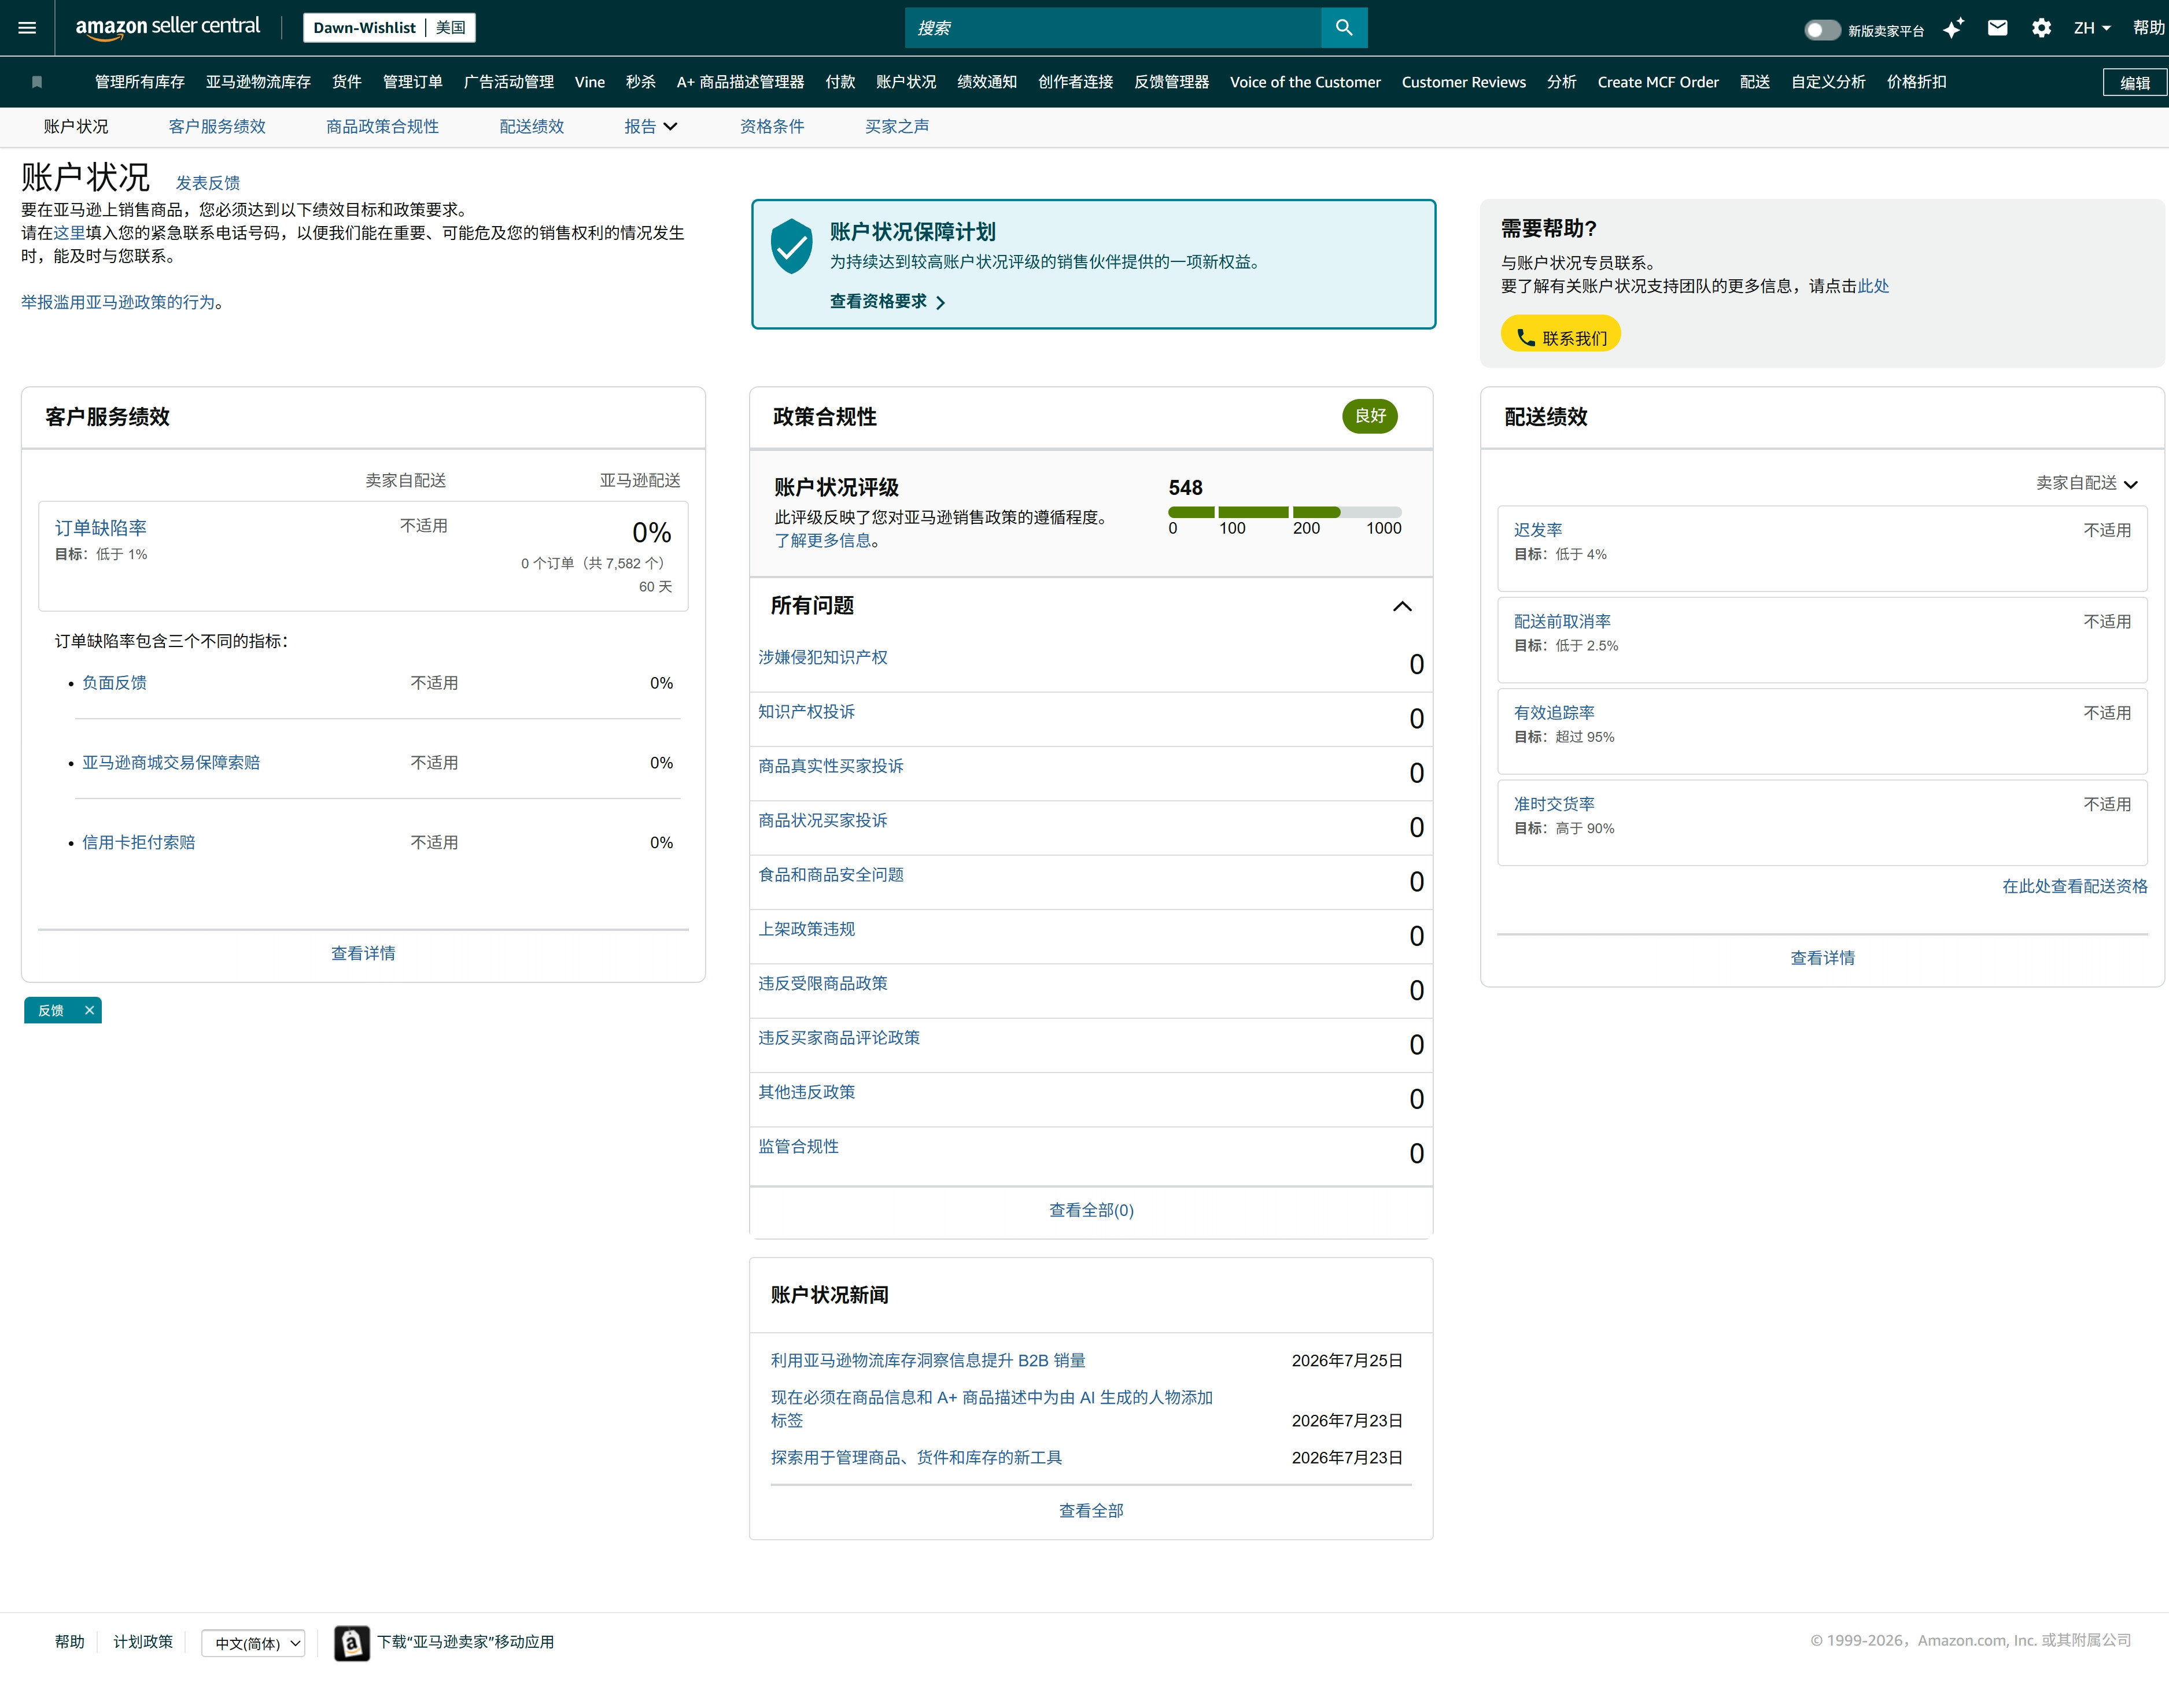This screenshot has height=1708, width=2169.
Task: Click the 这里 emergency contact link
Action: [x=70, y=233]
